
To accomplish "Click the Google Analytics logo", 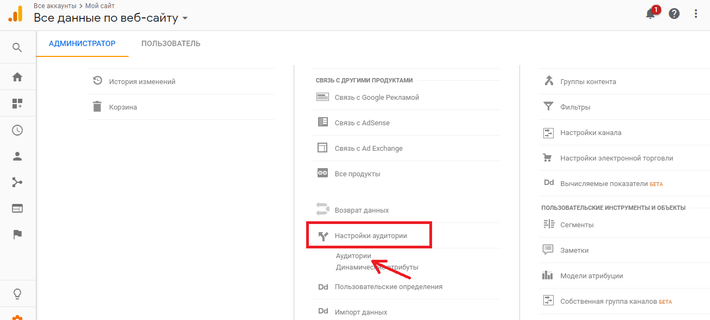I will [15, 14].
